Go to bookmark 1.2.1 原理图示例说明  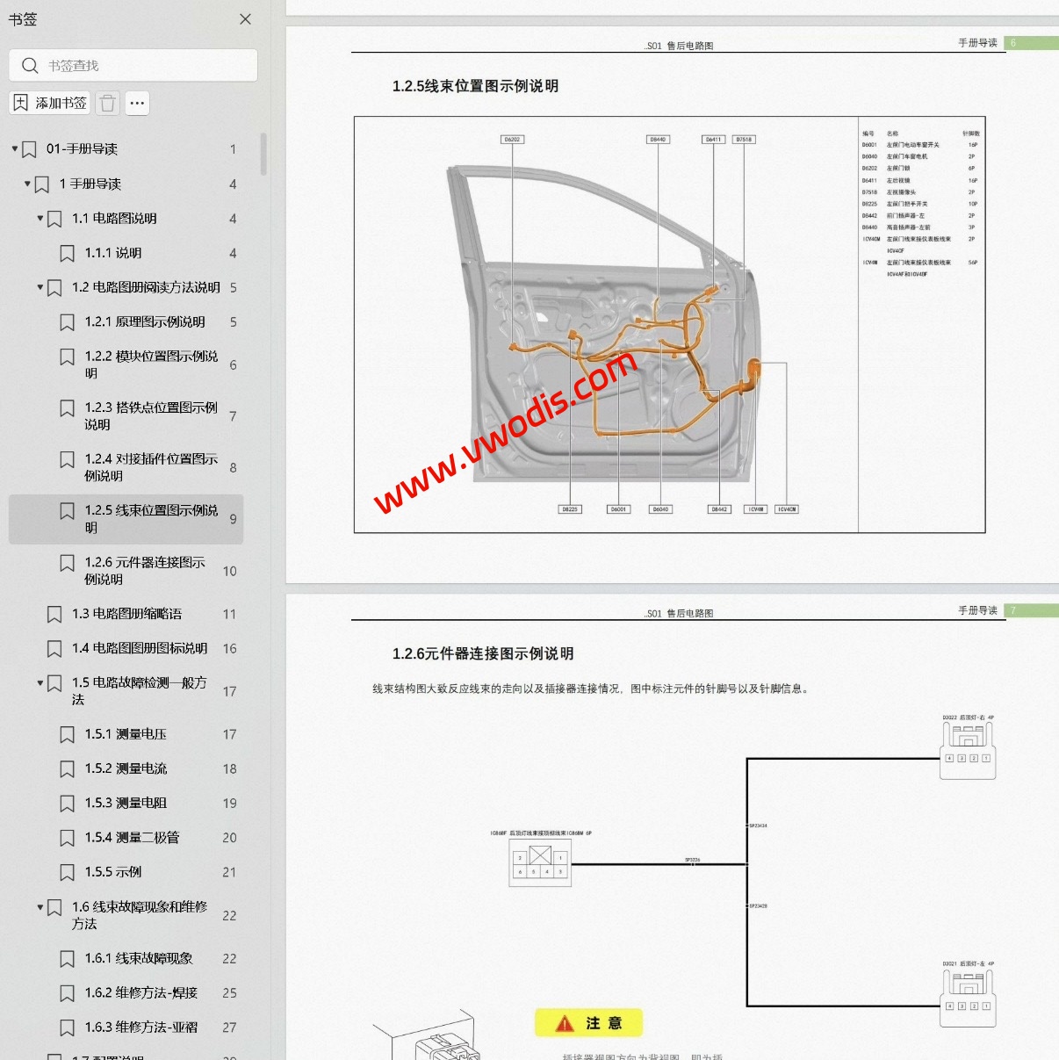click(144, 322)
